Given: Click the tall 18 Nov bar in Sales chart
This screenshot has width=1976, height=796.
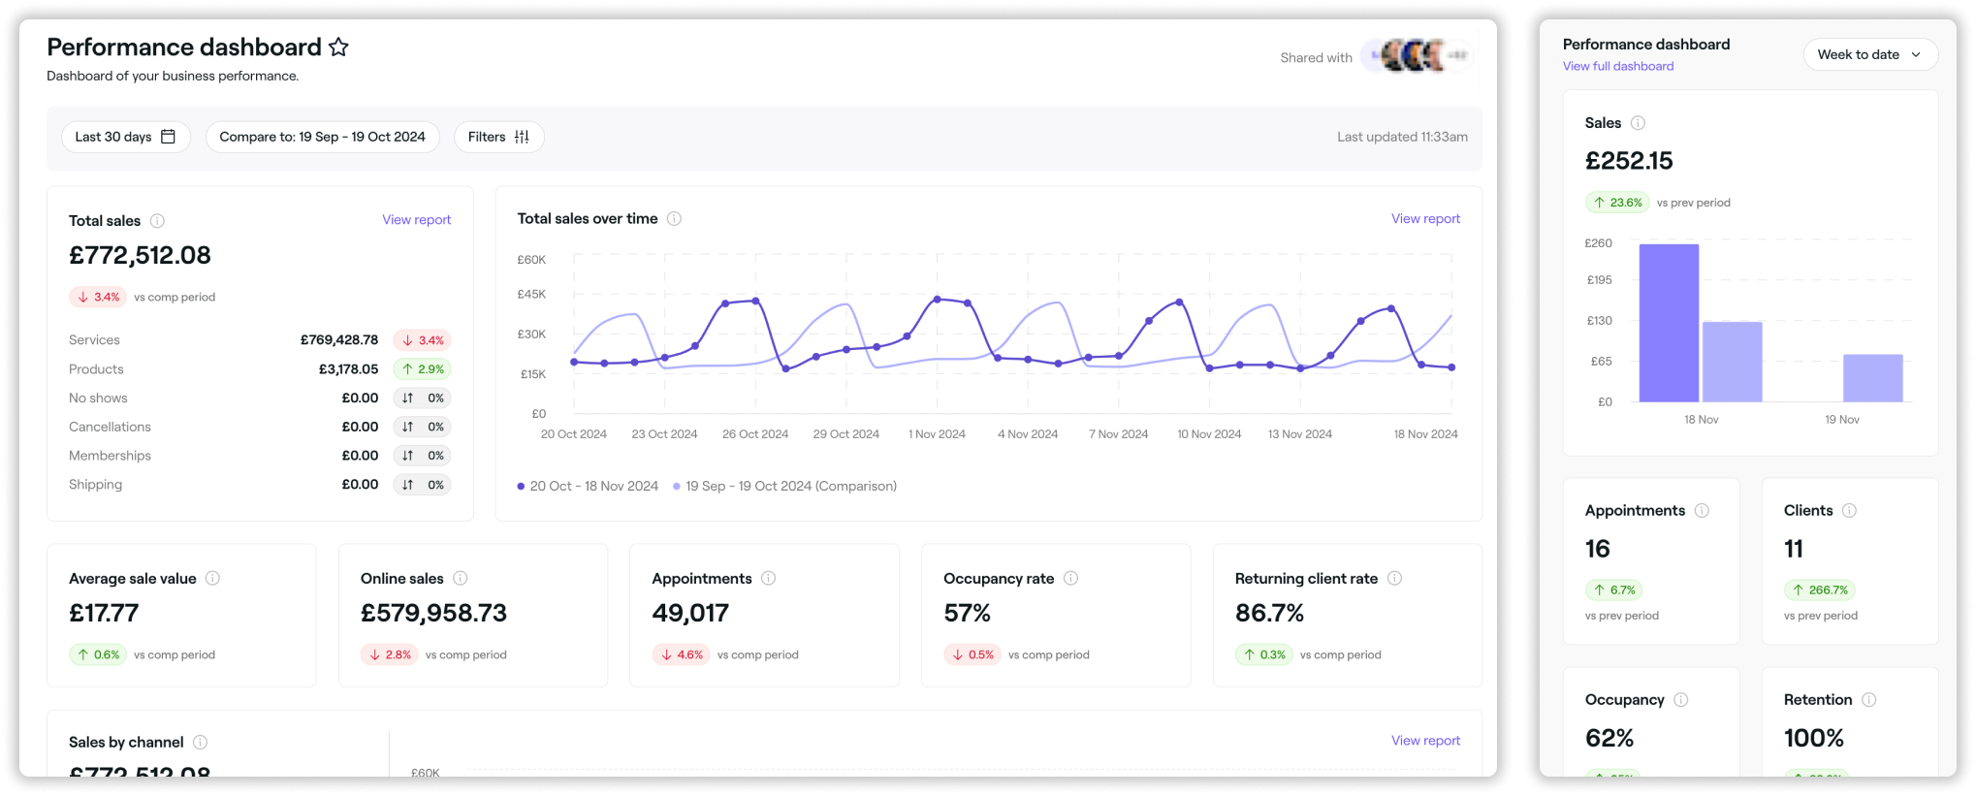Looking at the screenshot, I should (x=1669, y=323).
